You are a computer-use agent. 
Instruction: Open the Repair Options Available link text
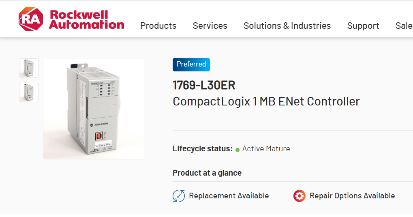point(352,196)
